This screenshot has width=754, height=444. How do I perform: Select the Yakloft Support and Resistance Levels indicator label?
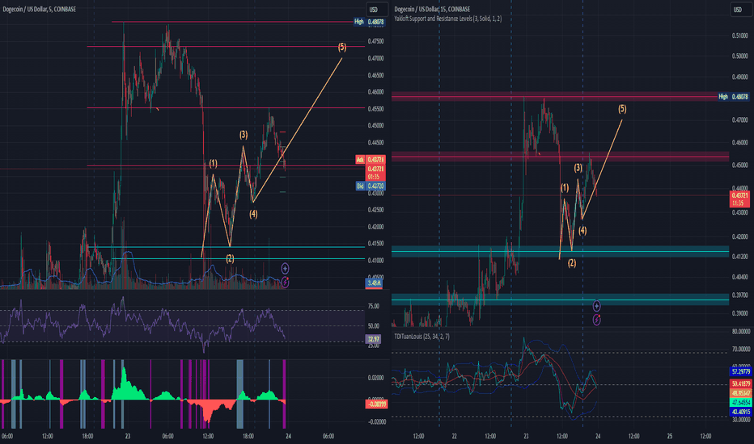448,19
